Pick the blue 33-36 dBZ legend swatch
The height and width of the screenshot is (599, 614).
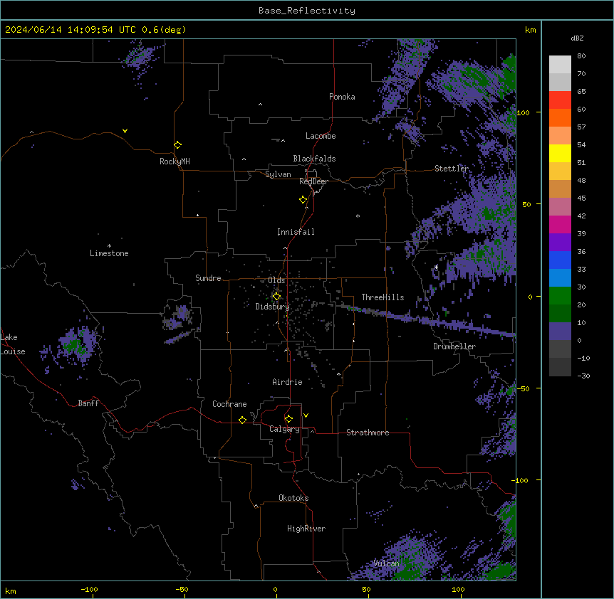pos(560,260)
